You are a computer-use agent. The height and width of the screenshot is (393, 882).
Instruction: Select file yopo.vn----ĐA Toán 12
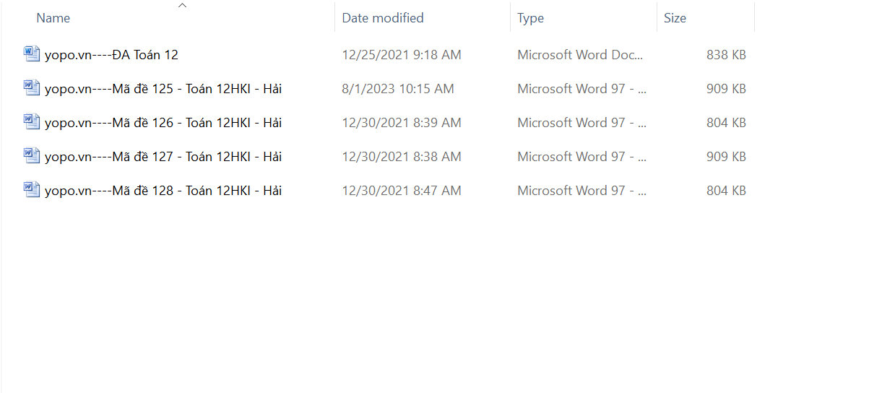(x=111, y=55)
